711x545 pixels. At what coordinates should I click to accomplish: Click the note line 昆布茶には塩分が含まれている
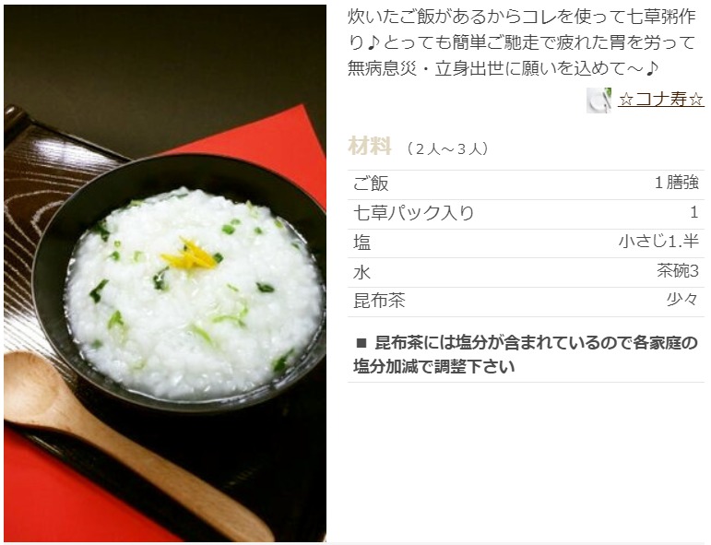pos(536,343)
